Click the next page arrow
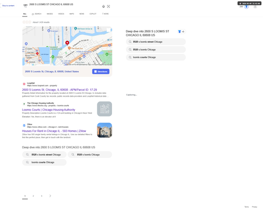Viewport: 263px width, 210px height. [50, 196]
